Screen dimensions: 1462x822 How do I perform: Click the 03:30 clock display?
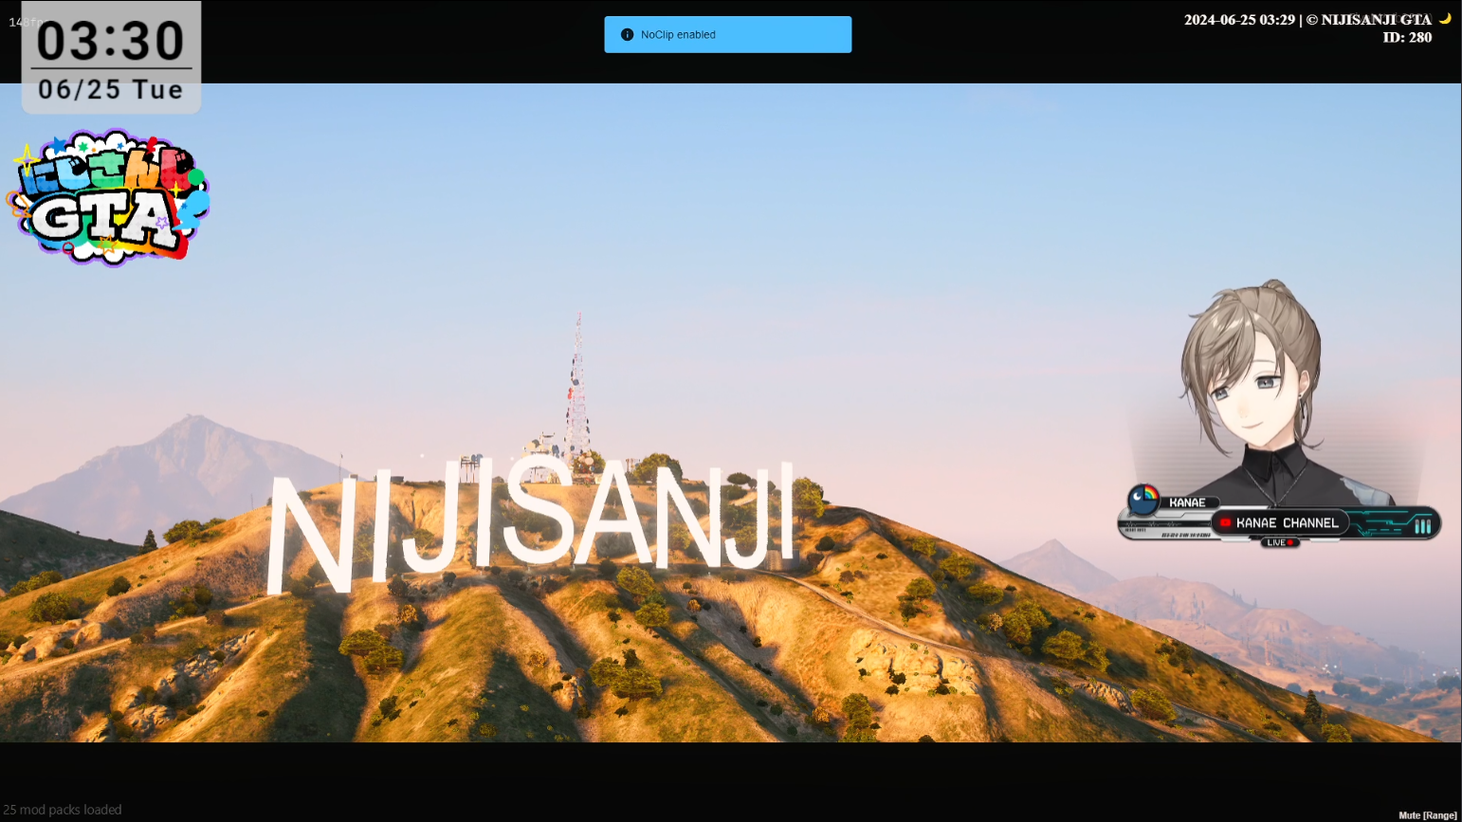click(x=110, y=41)
